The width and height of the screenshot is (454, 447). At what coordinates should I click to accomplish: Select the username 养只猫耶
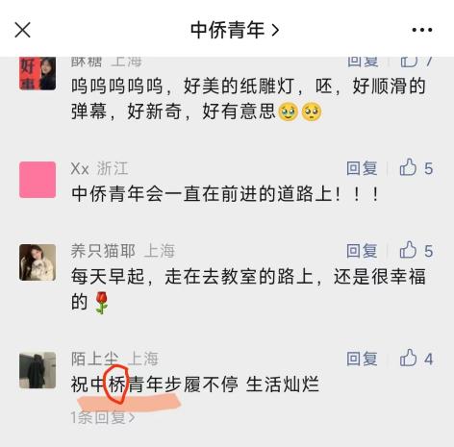click(103, 251)
